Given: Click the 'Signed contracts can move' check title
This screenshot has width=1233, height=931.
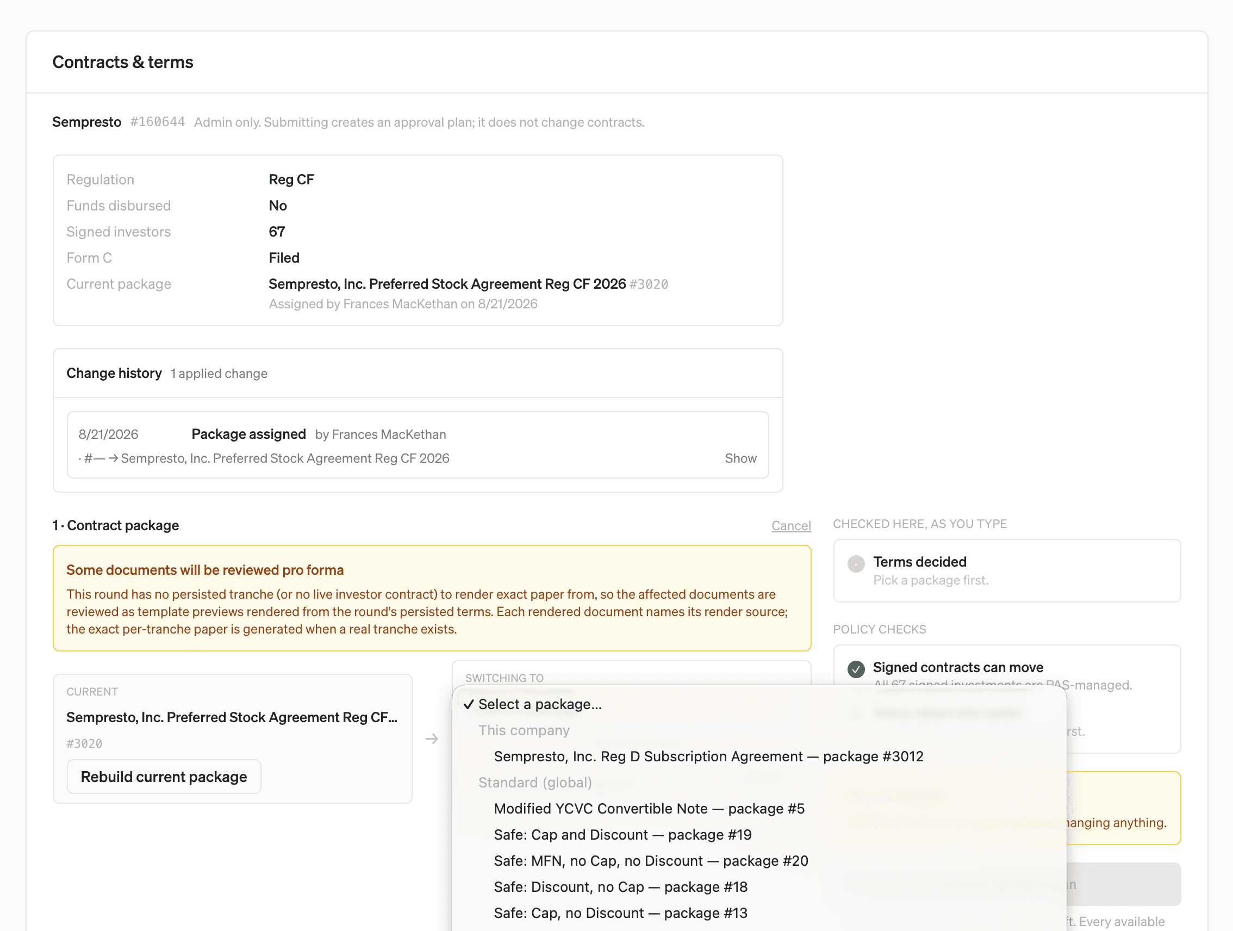Looking at the screenshot, I should (957, 667).
